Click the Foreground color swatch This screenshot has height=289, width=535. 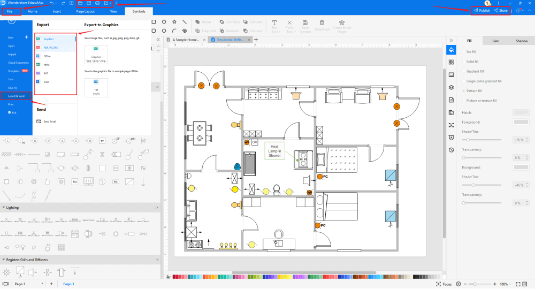pyautogui.click(x=521, y=122)
